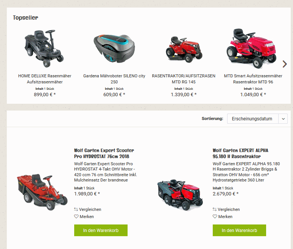Screen dimensions: 293x249
Task: Open MTD Smart Aufsitzrasenmäher title link
Action: point(253,79)
